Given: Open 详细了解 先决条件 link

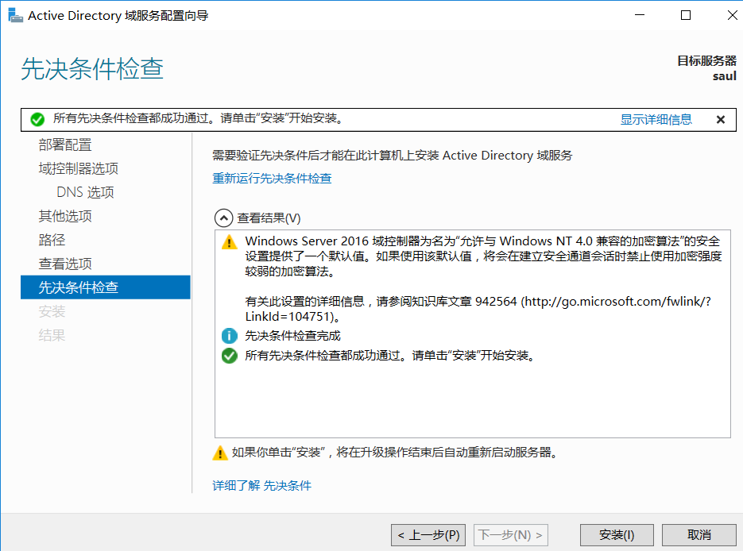Looking at the screenshot, I should click(x=261, y=486).
